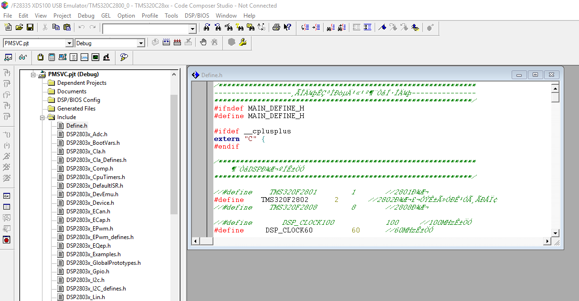The width and height of the screenshot is (579, 301).
Task: Click the red halt icon in left sidebar
Action: pyautogui.click(x=7, y=240)
